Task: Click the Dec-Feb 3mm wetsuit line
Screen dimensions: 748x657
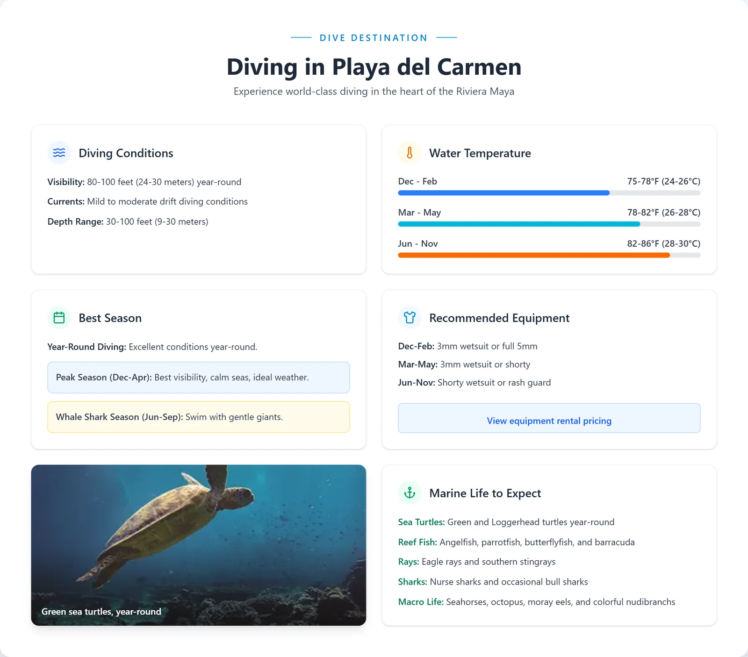Action: click(468, 346)
